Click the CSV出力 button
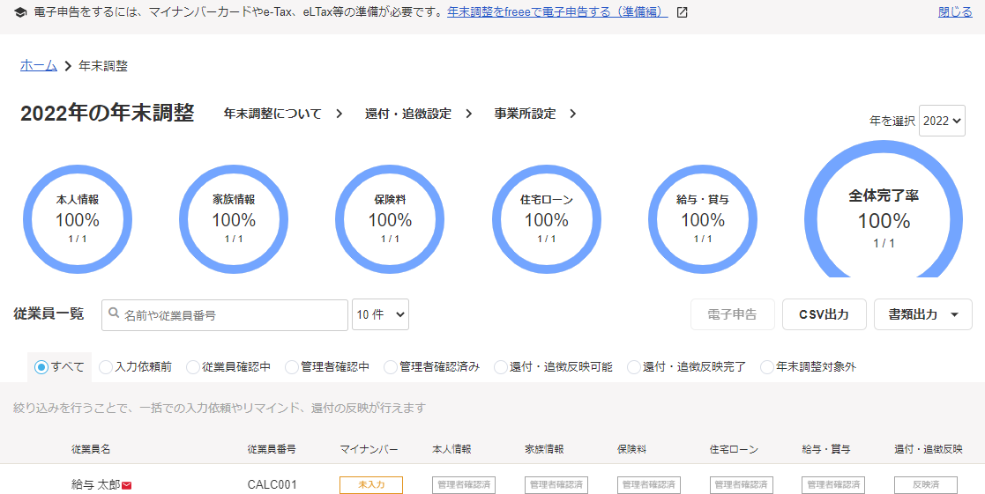The image size is (985, 494). click(824, 314)
